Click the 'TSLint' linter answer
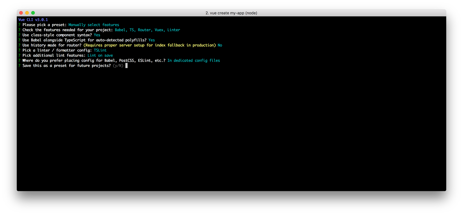The width and height of the screenshot is (463, 215). (x=100, y=50)
